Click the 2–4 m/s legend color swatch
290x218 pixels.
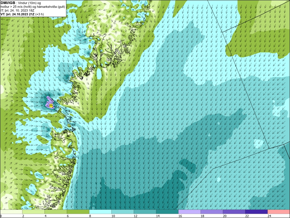pos(33,212)
